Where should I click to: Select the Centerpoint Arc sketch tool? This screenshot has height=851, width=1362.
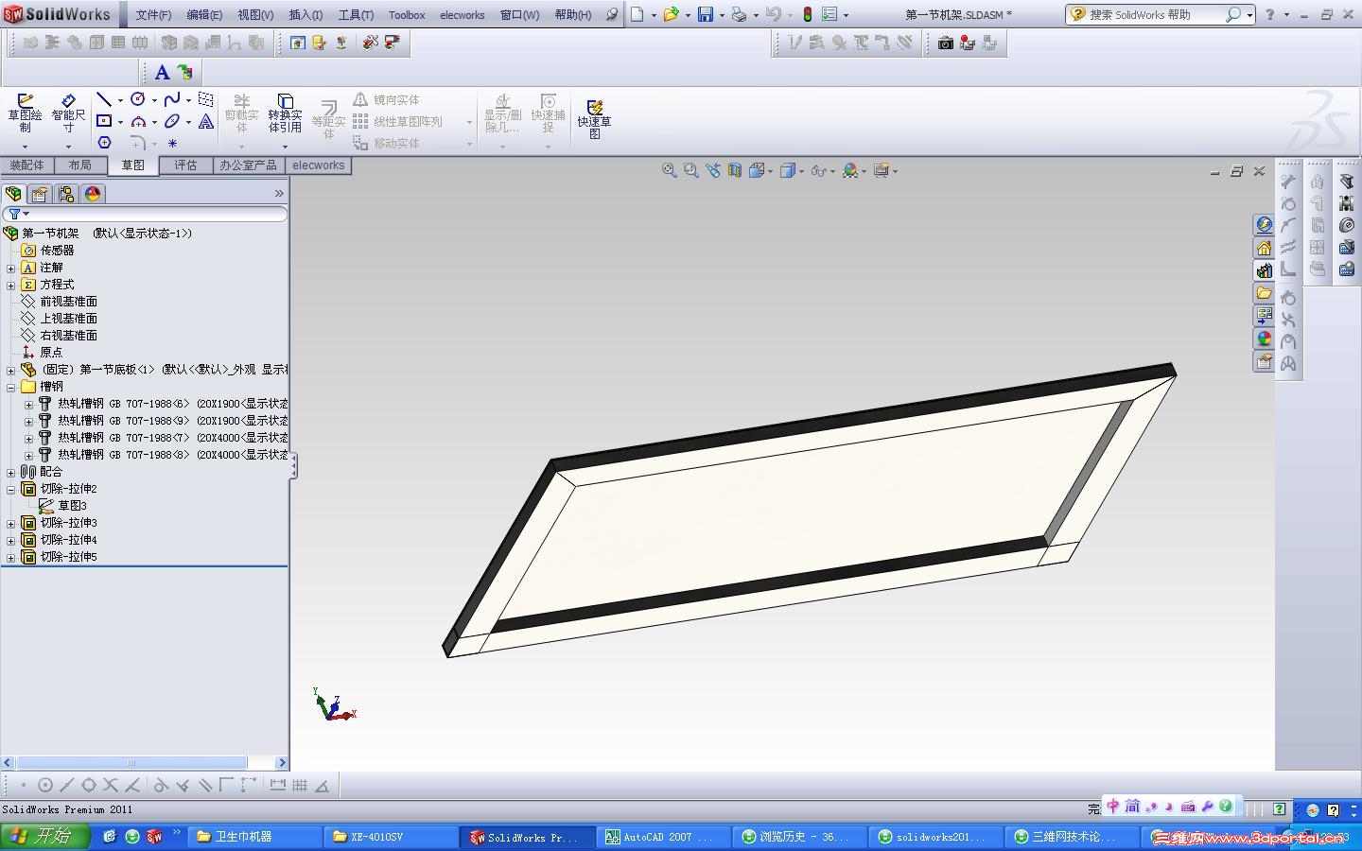click(138, 121)
